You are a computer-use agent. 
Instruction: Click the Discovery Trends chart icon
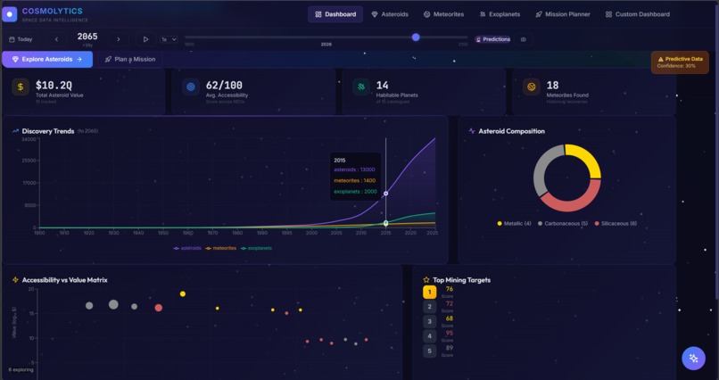click(x=15, y=131)
